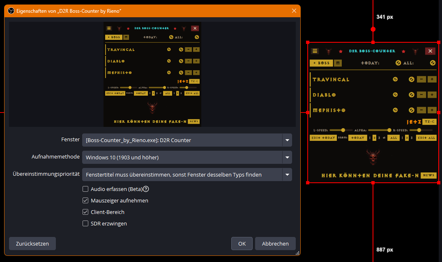This screenshot has width=442, height=262.
Task: Click Travincal plus button in canvas source
Action: [432, 79]
